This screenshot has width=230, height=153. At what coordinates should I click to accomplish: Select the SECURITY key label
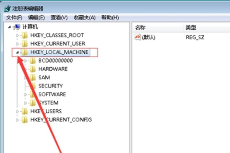tap(50, 86)
